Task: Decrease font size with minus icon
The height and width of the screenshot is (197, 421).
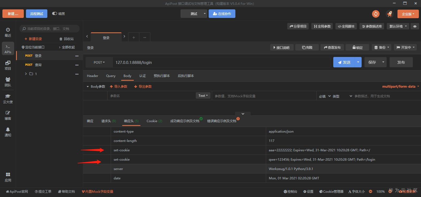Action: [370, 191]
